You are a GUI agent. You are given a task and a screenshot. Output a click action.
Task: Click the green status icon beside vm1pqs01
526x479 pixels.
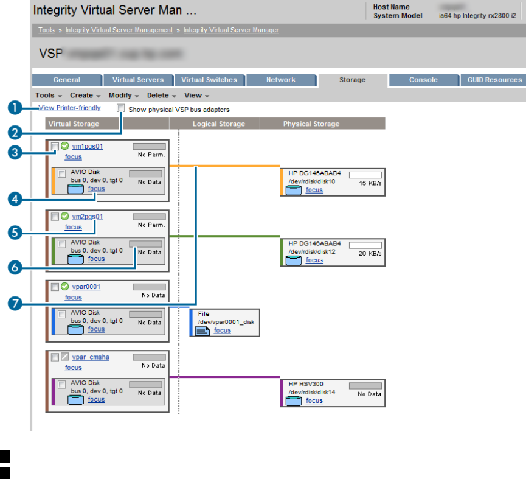point(65,146)
